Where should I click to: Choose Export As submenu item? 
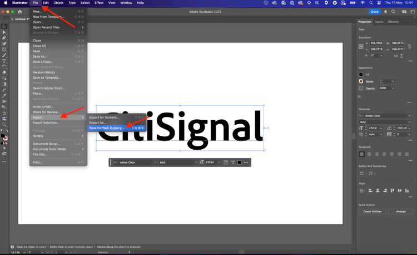click(x=116, y=123)
